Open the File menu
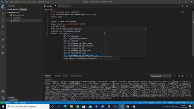 point(6,2)
